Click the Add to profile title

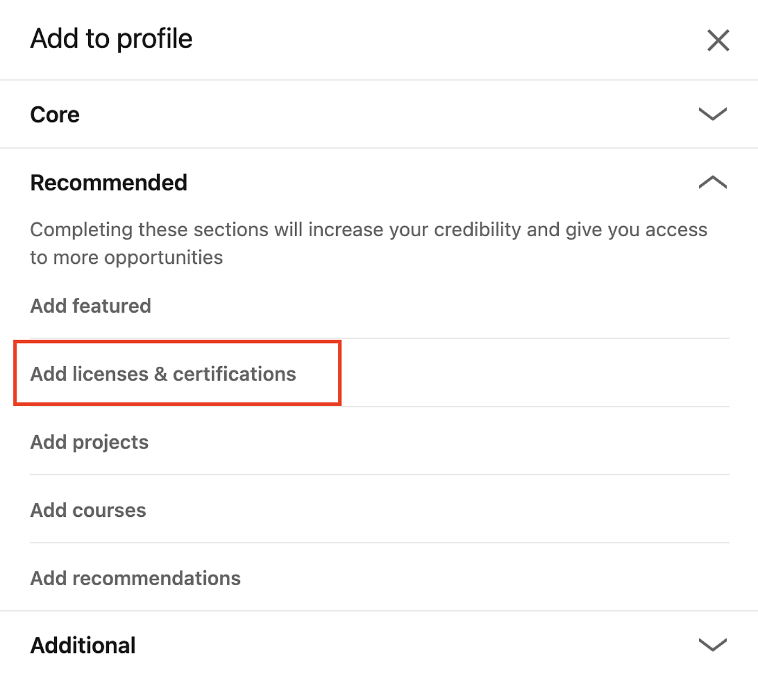coord(111,38)
